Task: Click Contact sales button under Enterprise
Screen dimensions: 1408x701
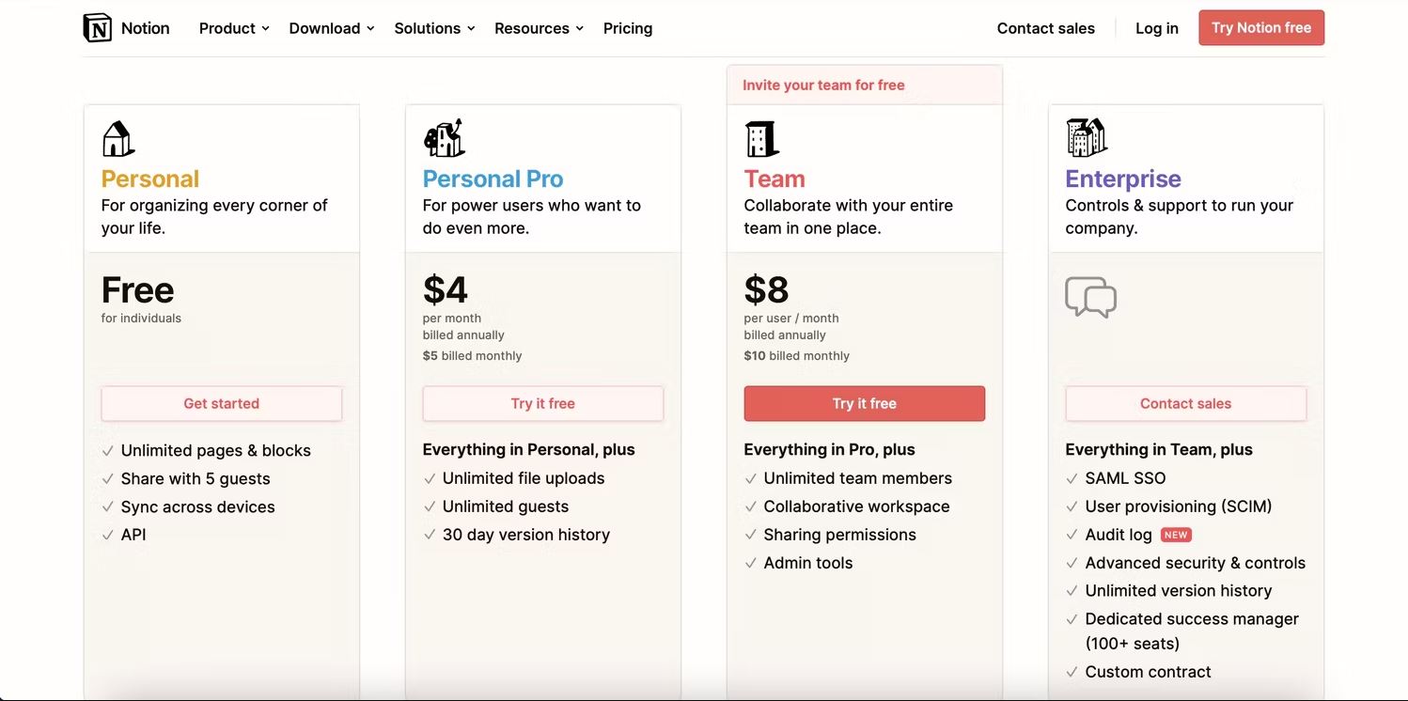Action: (x=1186, y=403)
